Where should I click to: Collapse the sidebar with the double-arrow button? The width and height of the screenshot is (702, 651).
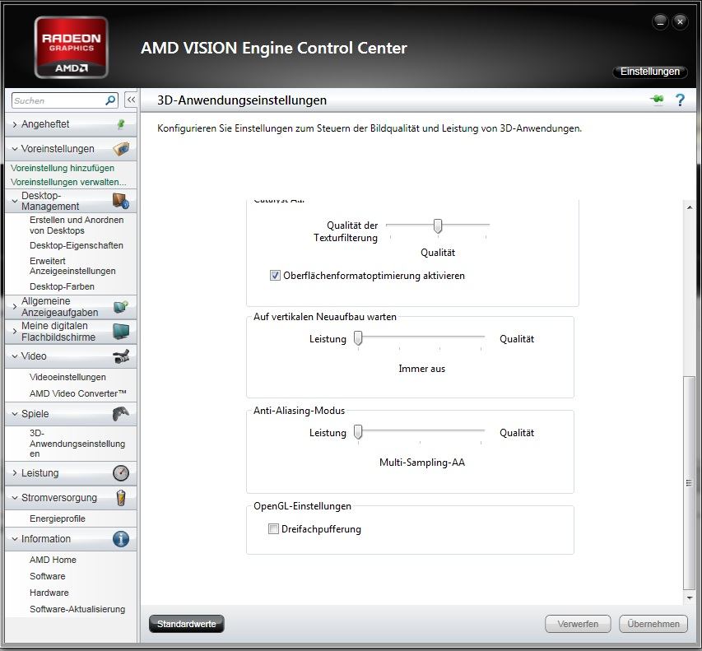(x=131, y=100)
